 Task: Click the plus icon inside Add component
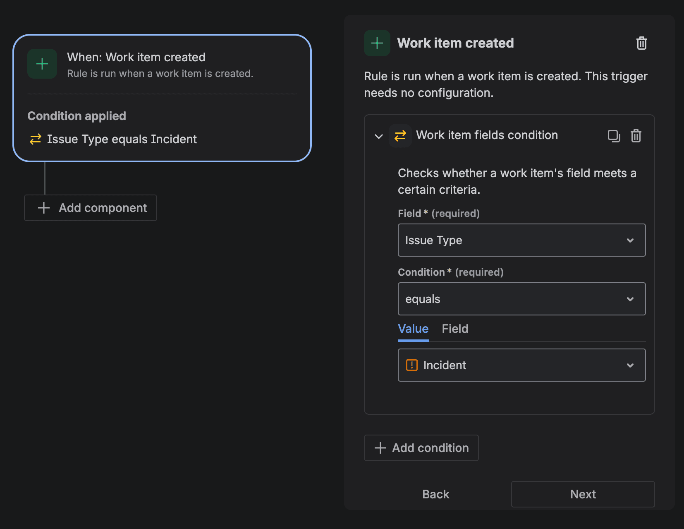[43, 208]
